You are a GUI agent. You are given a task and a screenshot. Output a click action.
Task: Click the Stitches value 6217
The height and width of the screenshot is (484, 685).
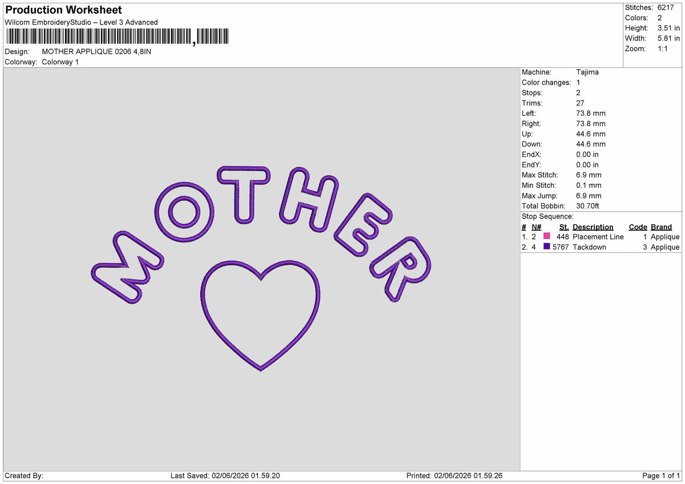[666, 7]
